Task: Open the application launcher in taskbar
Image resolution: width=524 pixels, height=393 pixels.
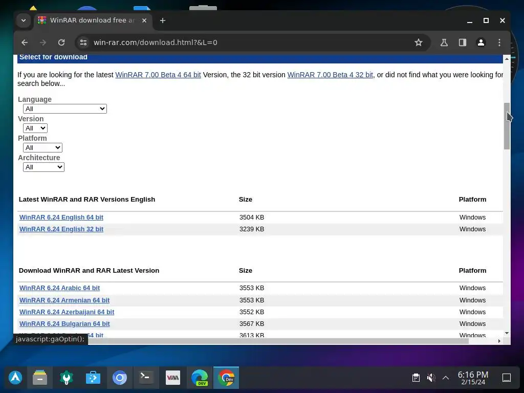Action: tap(15, 378)
